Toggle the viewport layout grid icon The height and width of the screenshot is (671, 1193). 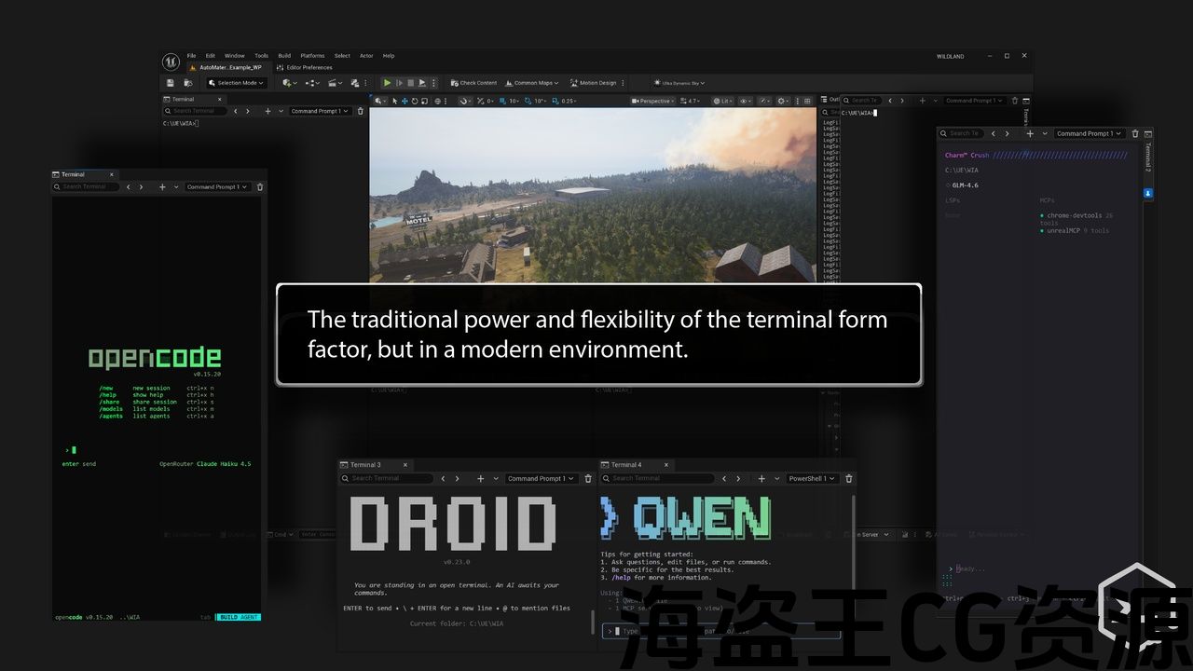pos(808,101)
